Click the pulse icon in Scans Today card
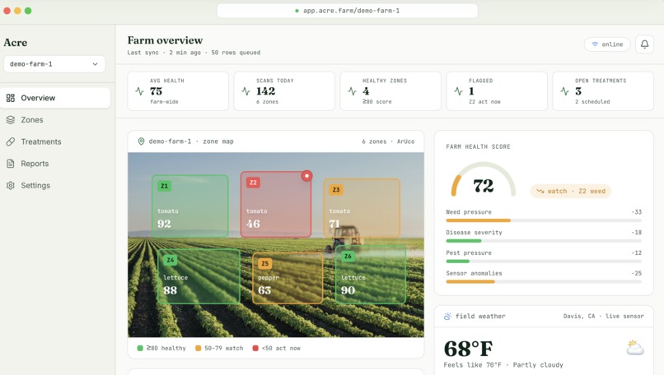Screen dimensions: 664x375 tap(245, 91)
